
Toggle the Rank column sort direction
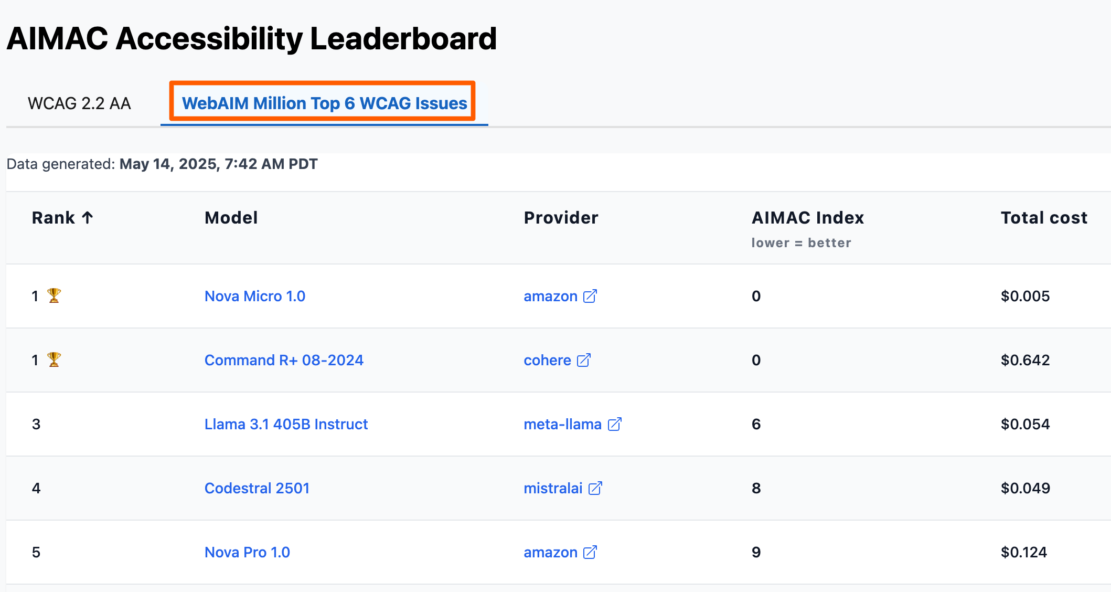[63, 217]
